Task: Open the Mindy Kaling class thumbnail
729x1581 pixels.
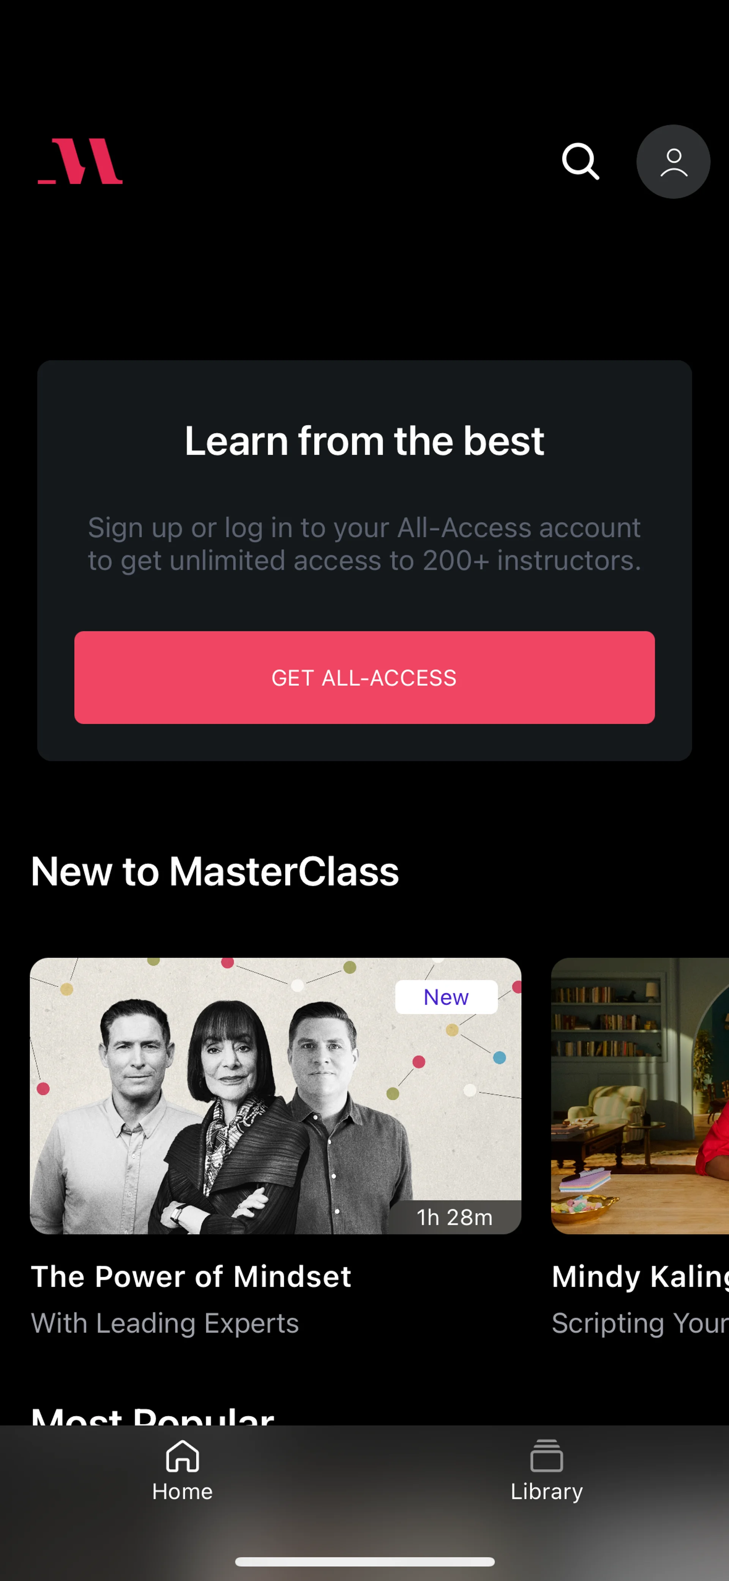Action: point(640,1096)
